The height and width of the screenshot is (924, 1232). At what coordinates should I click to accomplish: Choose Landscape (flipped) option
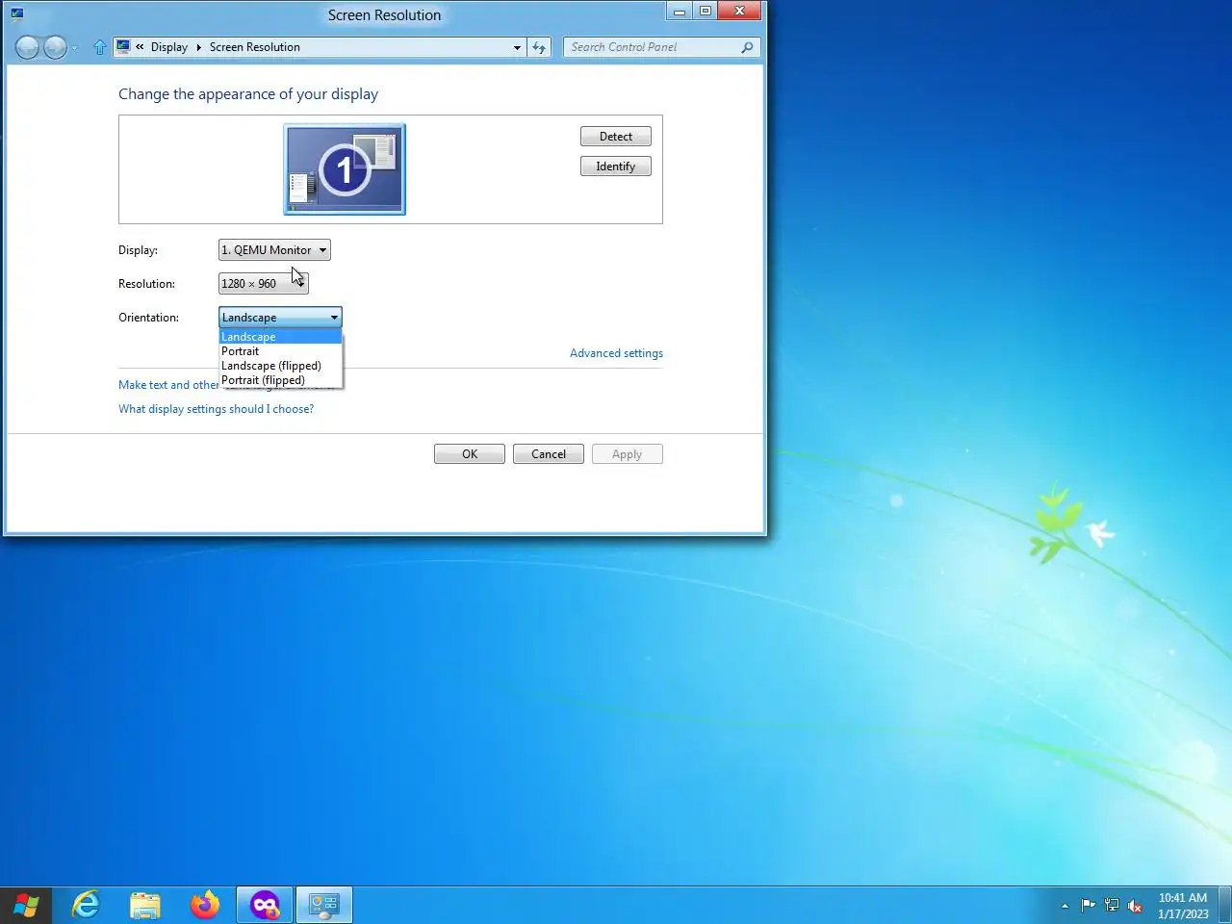pyautogui.click(x=280, y=366)
